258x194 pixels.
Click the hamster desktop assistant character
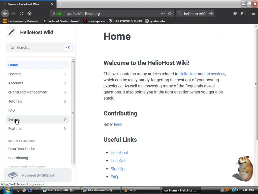pos(244,168)
